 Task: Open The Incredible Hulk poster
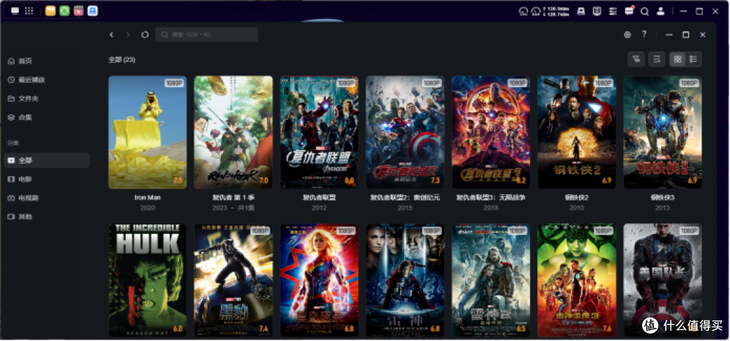pyautogui.click(x=147, y=280)
